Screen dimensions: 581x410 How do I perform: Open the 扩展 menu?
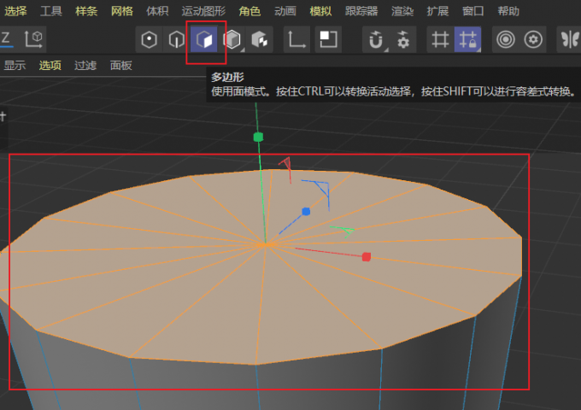click(x=437, y=11)
